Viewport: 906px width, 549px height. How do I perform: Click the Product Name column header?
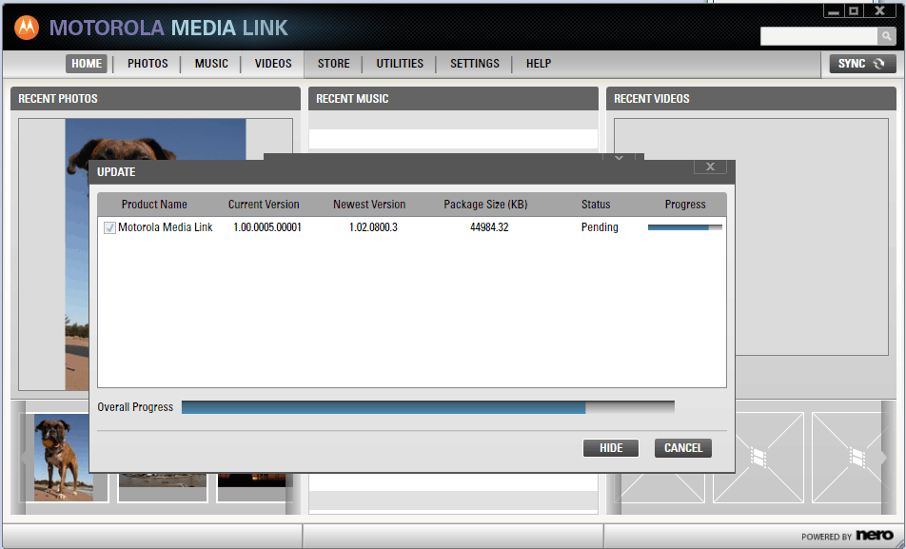154,205
